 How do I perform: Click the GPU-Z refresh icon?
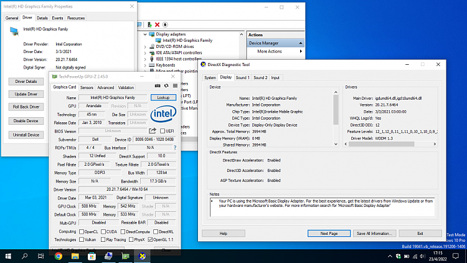coord(166,86)
